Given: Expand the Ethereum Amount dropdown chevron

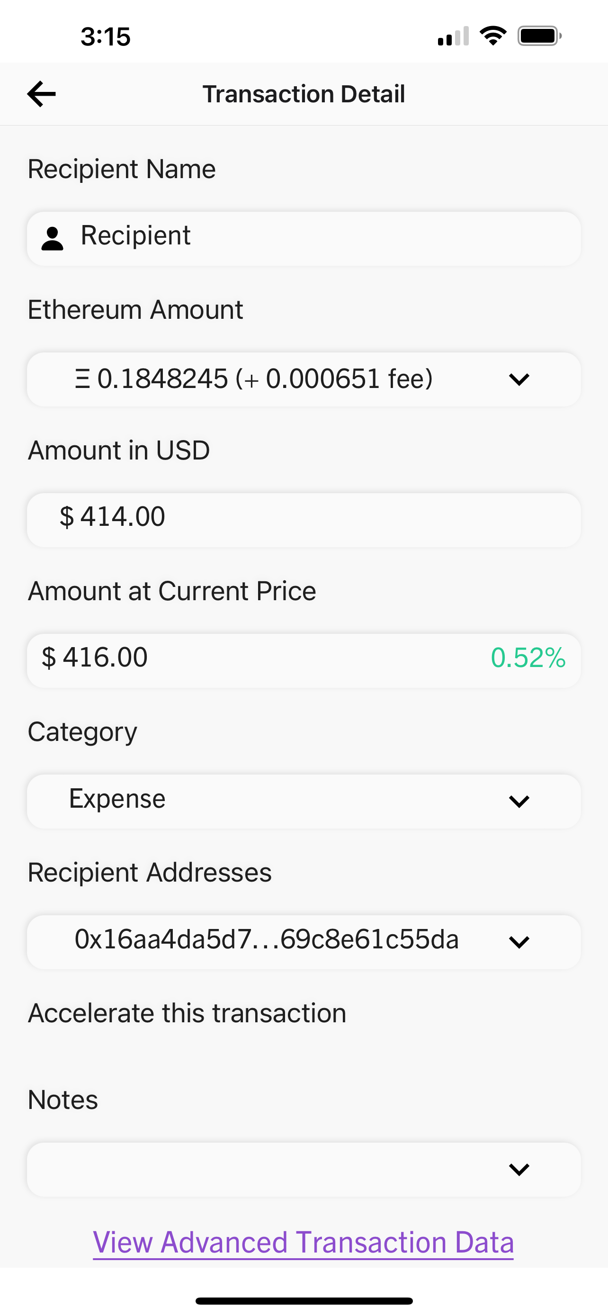Looking at the screenshot, I should click(x=519, y=379).
